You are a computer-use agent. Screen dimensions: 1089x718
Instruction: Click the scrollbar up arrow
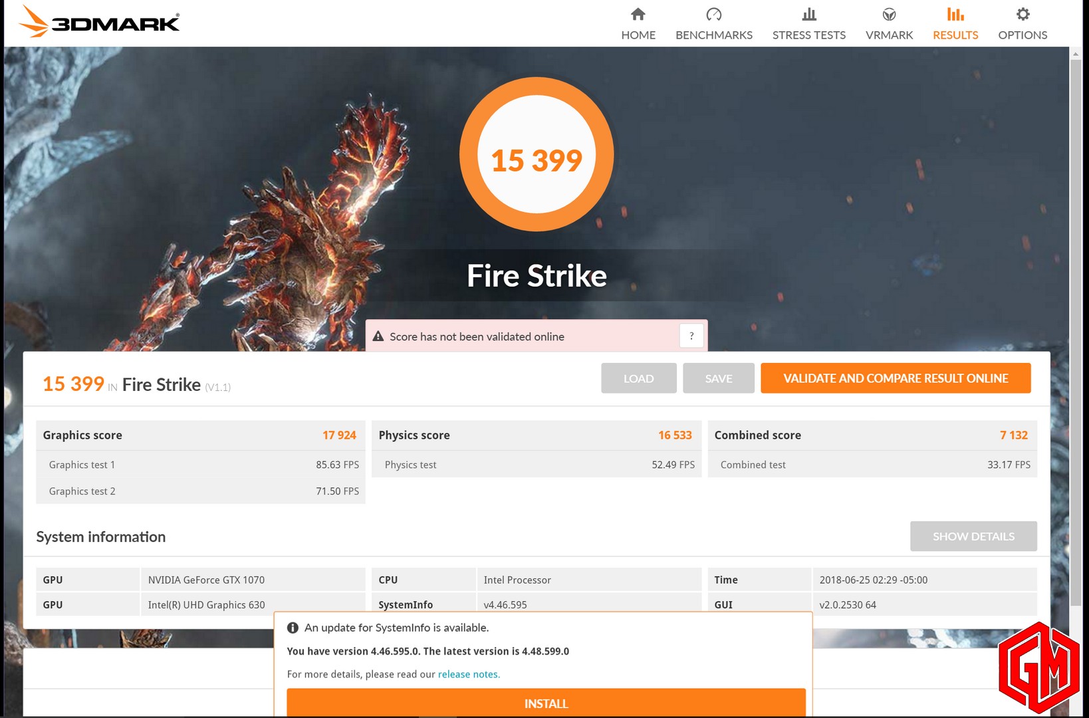[x=1075, y=53]
